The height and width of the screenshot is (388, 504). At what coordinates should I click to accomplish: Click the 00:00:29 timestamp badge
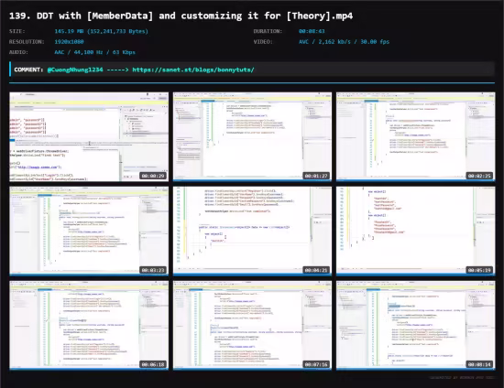pos(153,176)
